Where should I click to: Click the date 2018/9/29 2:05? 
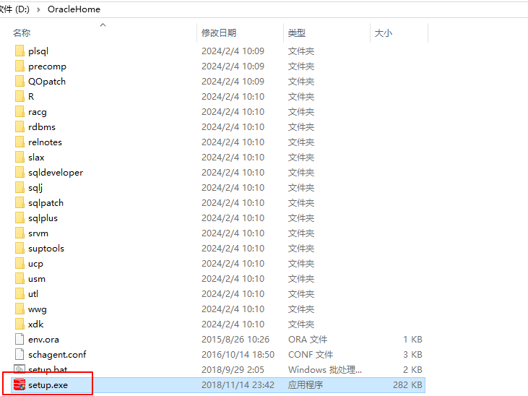(233, 370)
